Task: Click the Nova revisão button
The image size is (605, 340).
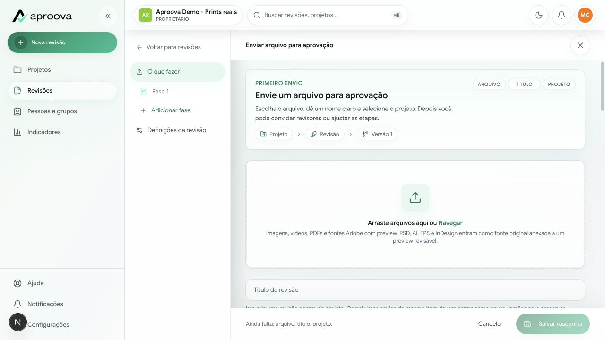Action: pyautogui.click(x=62, y=42)
